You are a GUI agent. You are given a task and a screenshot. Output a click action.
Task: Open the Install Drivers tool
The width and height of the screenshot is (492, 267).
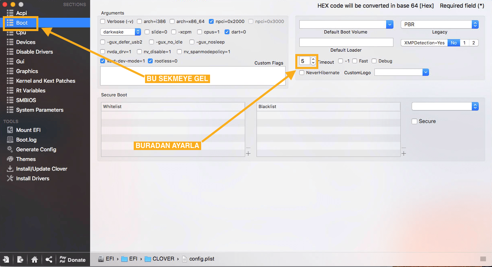pyautogui.click(x=33, y=178)
